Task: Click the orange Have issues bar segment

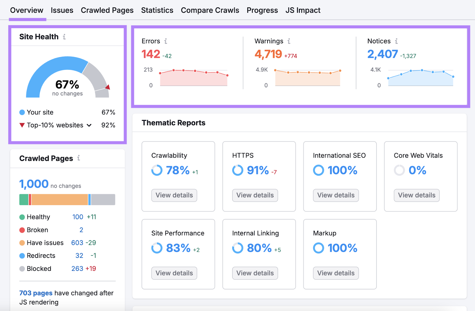Action: 60,200
